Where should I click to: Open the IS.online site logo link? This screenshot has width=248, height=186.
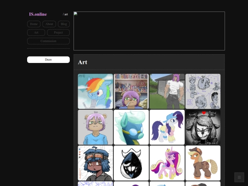(x=38, y=14)
